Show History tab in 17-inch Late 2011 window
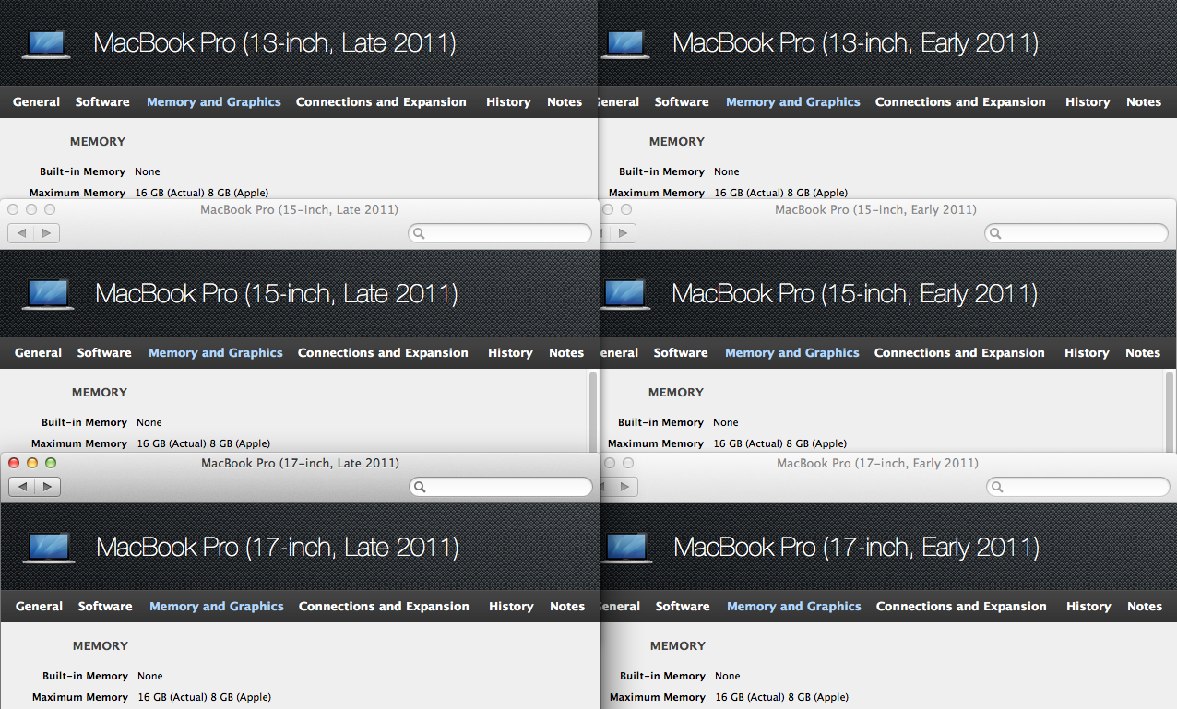The height and width of the screenshot is (709, 1177). pyautogui.click(x=511, y=607)
